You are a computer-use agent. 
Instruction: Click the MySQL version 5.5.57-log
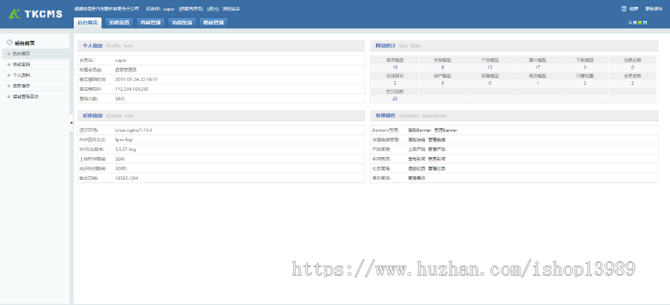[x=125, y=150]
